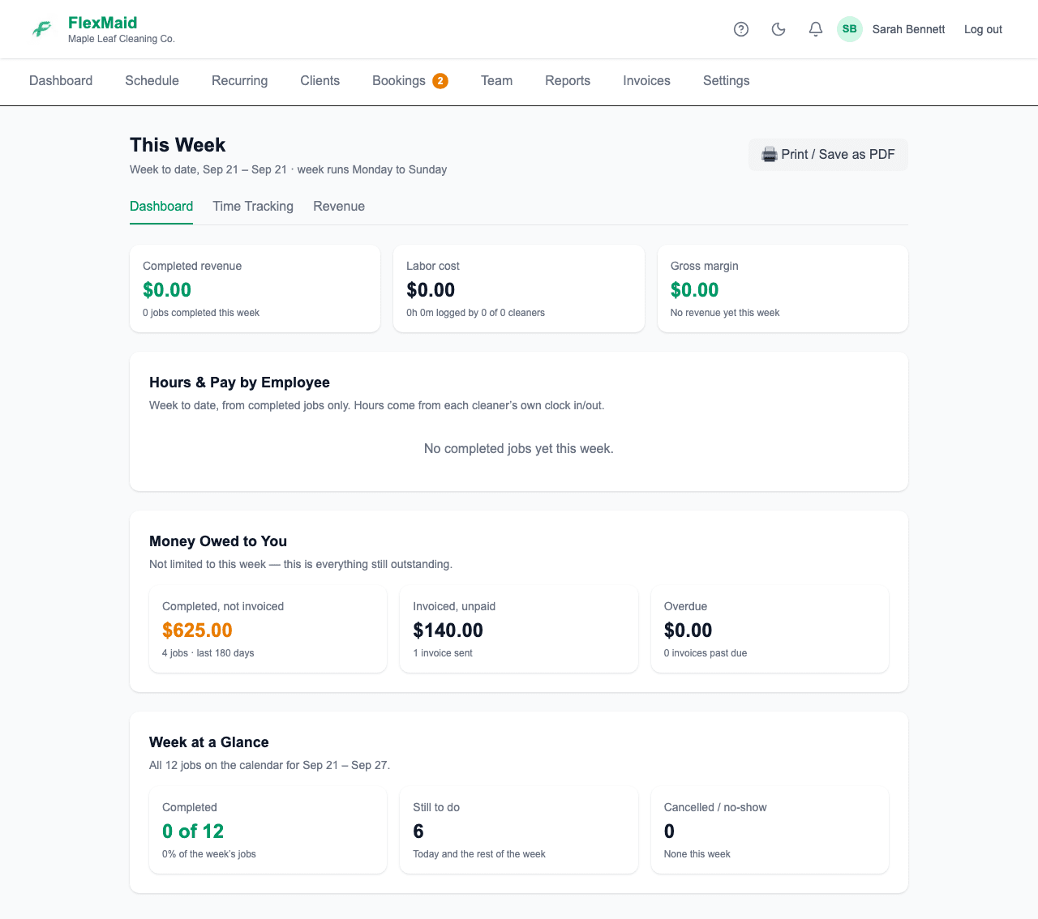The image size is (1038, 919).
Task: Click the Overdue $0.00 card
Action: [x=770, y=629]
